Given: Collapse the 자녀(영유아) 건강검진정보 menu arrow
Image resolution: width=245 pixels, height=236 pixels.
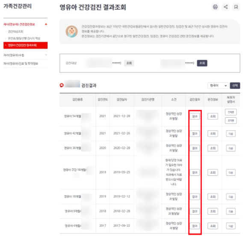Looking at the screenshot, I should 46,24.
